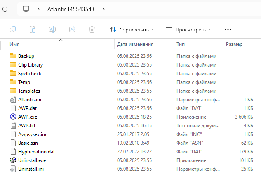Select the AWP.exe file name
Screen dimensions: 261x179
pyautogui.click(x=28, y=117)
